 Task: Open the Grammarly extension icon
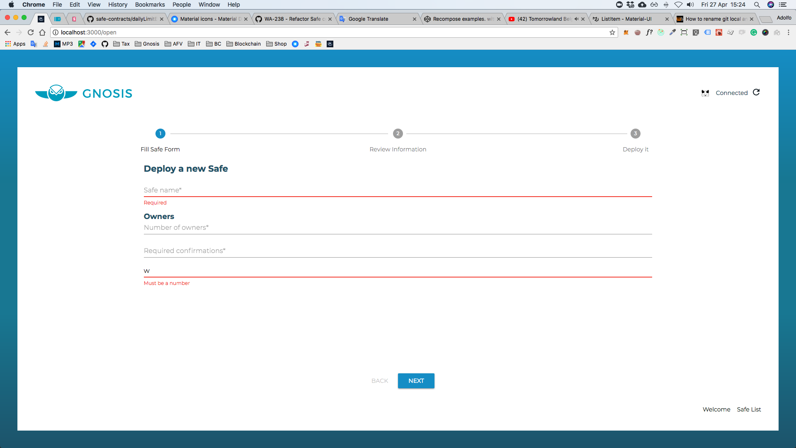coord(754,32)
